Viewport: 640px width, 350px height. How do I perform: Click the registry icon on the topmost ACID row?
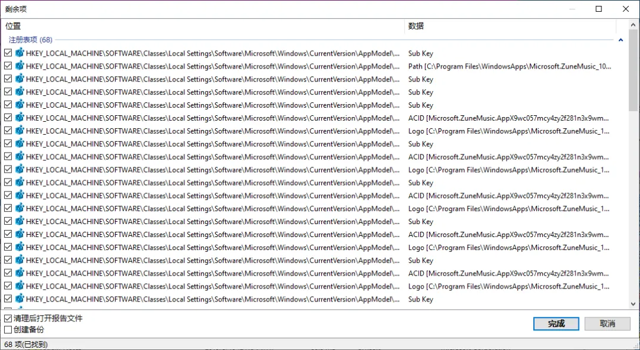20,118
